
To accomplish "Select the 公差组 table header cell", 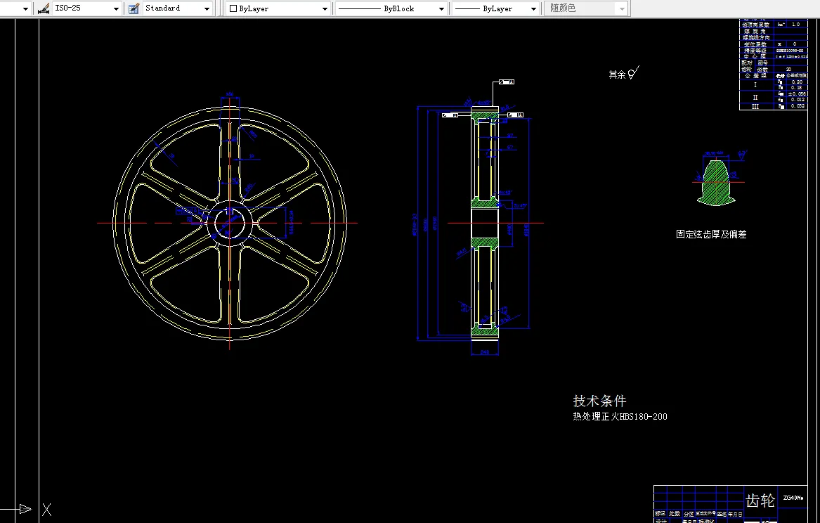I will (x=756, y=76).
